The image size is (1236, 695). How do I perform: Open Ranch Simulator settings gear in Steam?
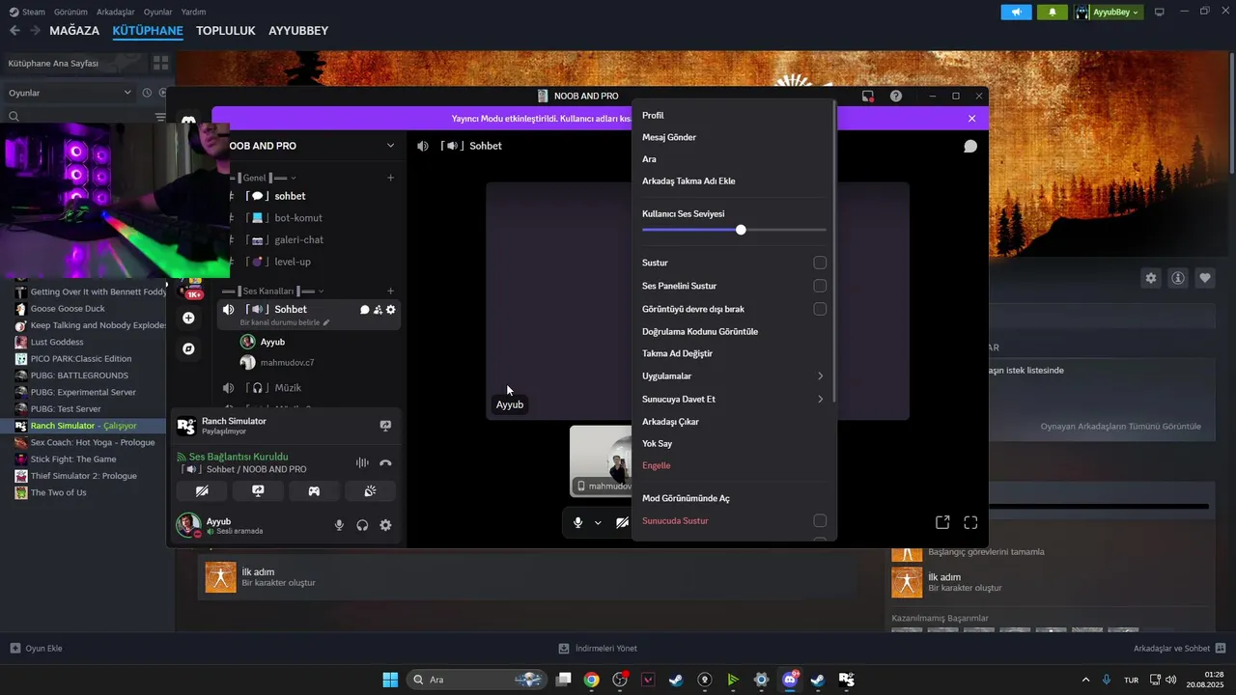coord(1151,278)
